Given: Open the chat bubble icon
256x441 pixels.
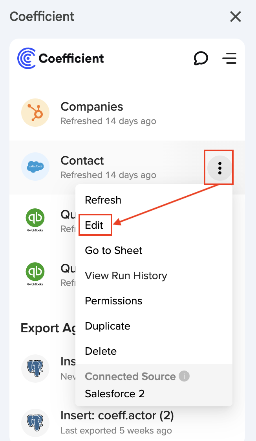Looking at the screenshot, I should (x=201, y=59).
